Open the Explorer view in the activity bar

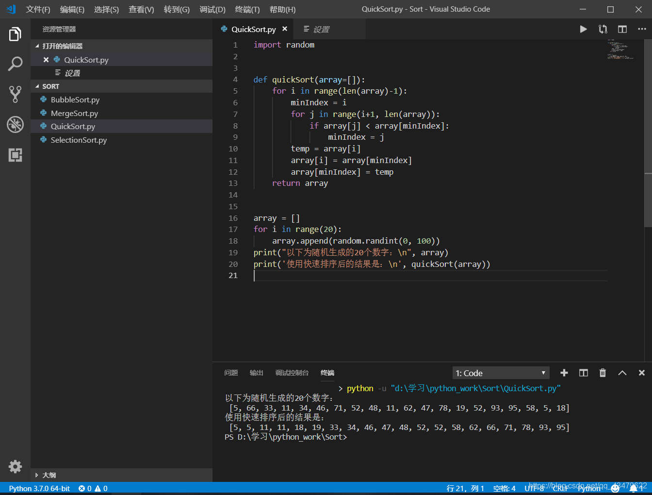pyautogui.click(x=15, y=34)
